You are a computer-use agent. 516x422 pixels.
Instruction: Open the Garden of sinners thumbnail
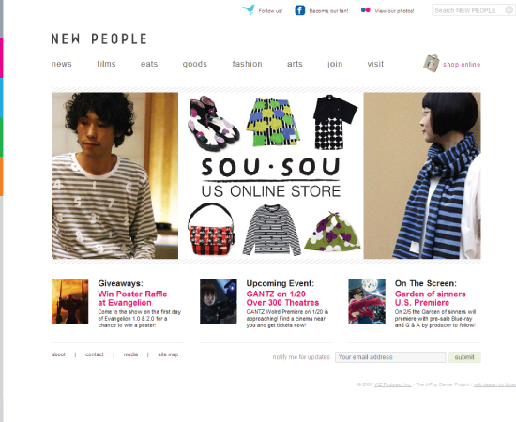tap(367, 301)
